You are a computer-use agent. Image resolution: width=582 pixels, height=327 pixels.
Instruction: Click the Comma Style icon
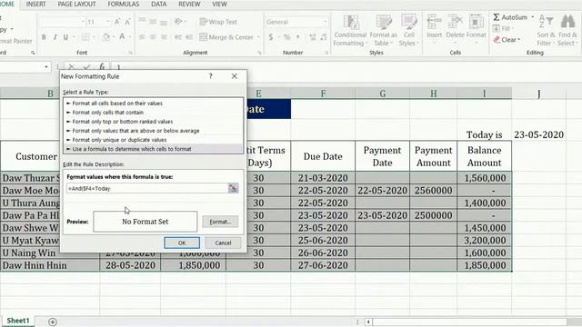(298, 37)
